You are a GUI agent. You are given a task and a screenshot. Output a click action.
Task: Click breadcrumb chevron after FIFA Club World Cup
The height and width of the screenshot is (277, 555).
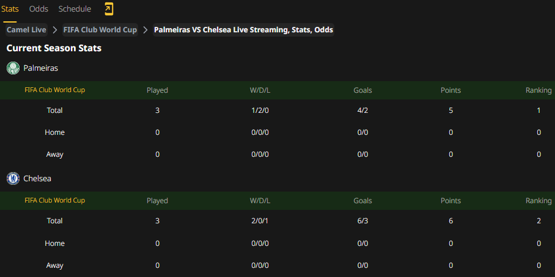point(145,30)
